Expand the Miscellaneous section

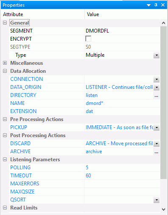(x=5, y=63)
